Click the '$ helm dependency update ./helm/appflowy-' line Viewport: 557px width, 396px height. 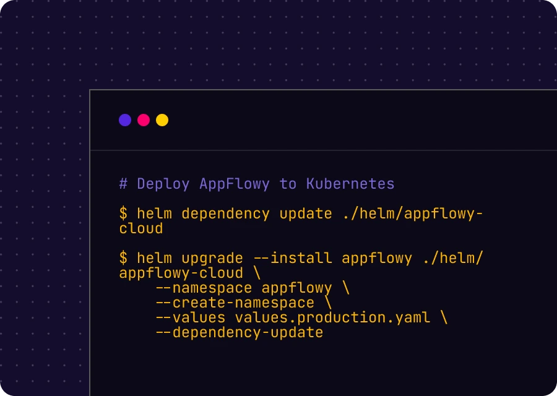[301, 214]
